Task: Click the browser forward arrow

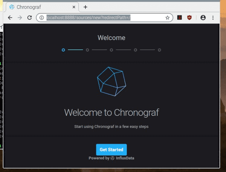Action: pyautogui.click(x=20, y=18)
